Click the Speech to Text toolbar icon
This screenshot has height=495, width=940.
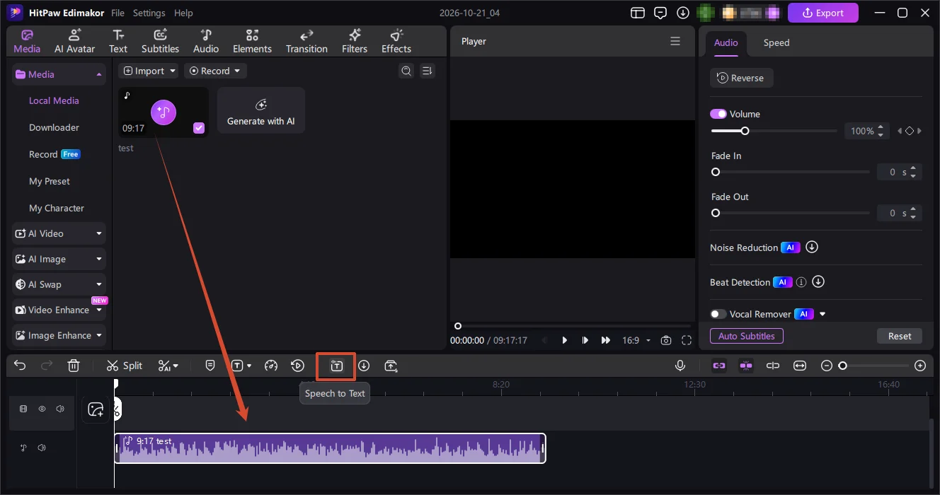(x=336, y=366)
